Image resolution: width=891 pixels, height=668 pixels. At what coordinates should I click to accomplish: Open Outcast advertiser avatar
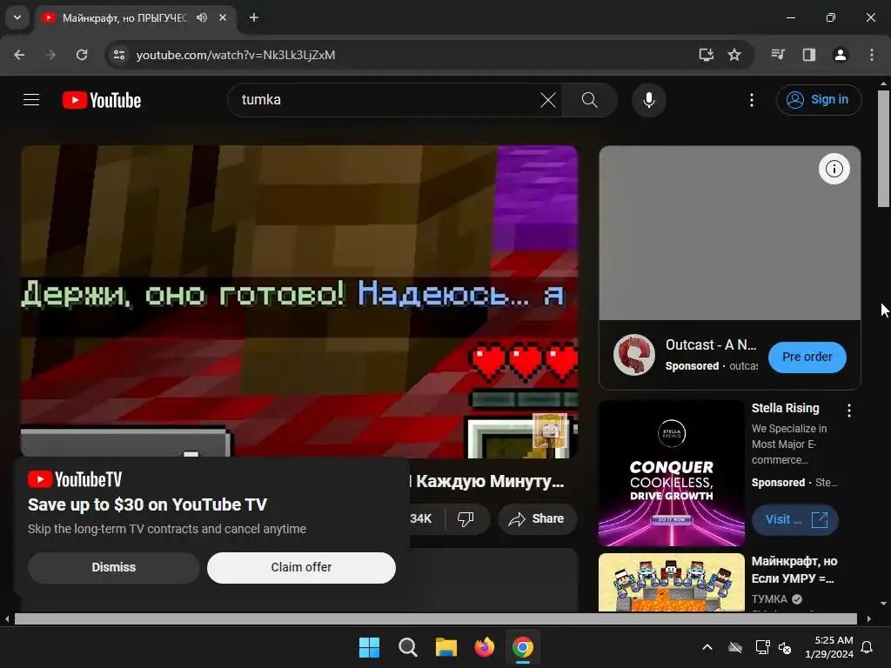[634, 355]
